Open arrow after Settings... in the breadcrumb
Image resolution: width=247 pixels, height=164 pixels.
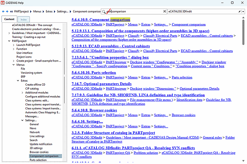click(x=70, y=12)
